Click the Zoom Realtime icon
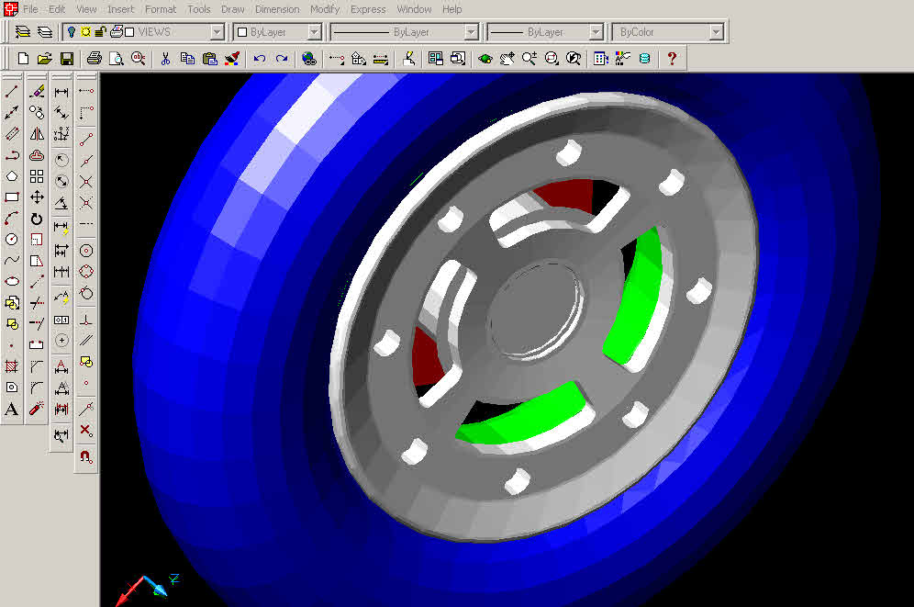Image resolution: width=914 pixels, height=607 pixels. [x=529, y=58]
